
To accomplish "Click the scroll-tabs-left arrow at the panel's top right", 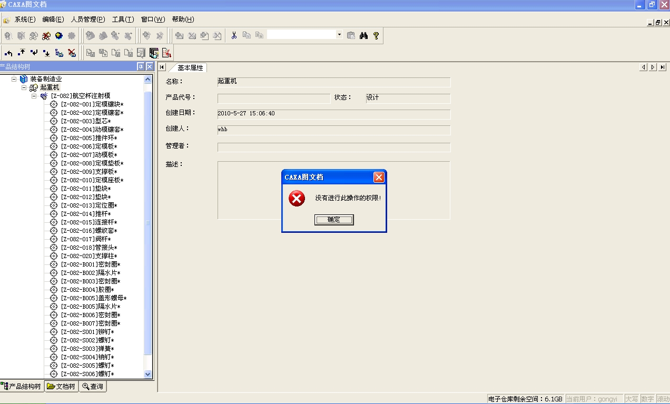I will 644,67.
